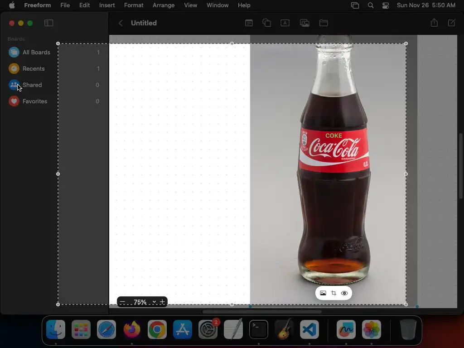Open App Store from the Dock
464x348 pixels.
click(x=183, y=329)
